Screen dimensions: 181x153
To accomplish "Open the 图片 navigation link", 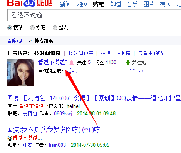I will click(149, 4).
